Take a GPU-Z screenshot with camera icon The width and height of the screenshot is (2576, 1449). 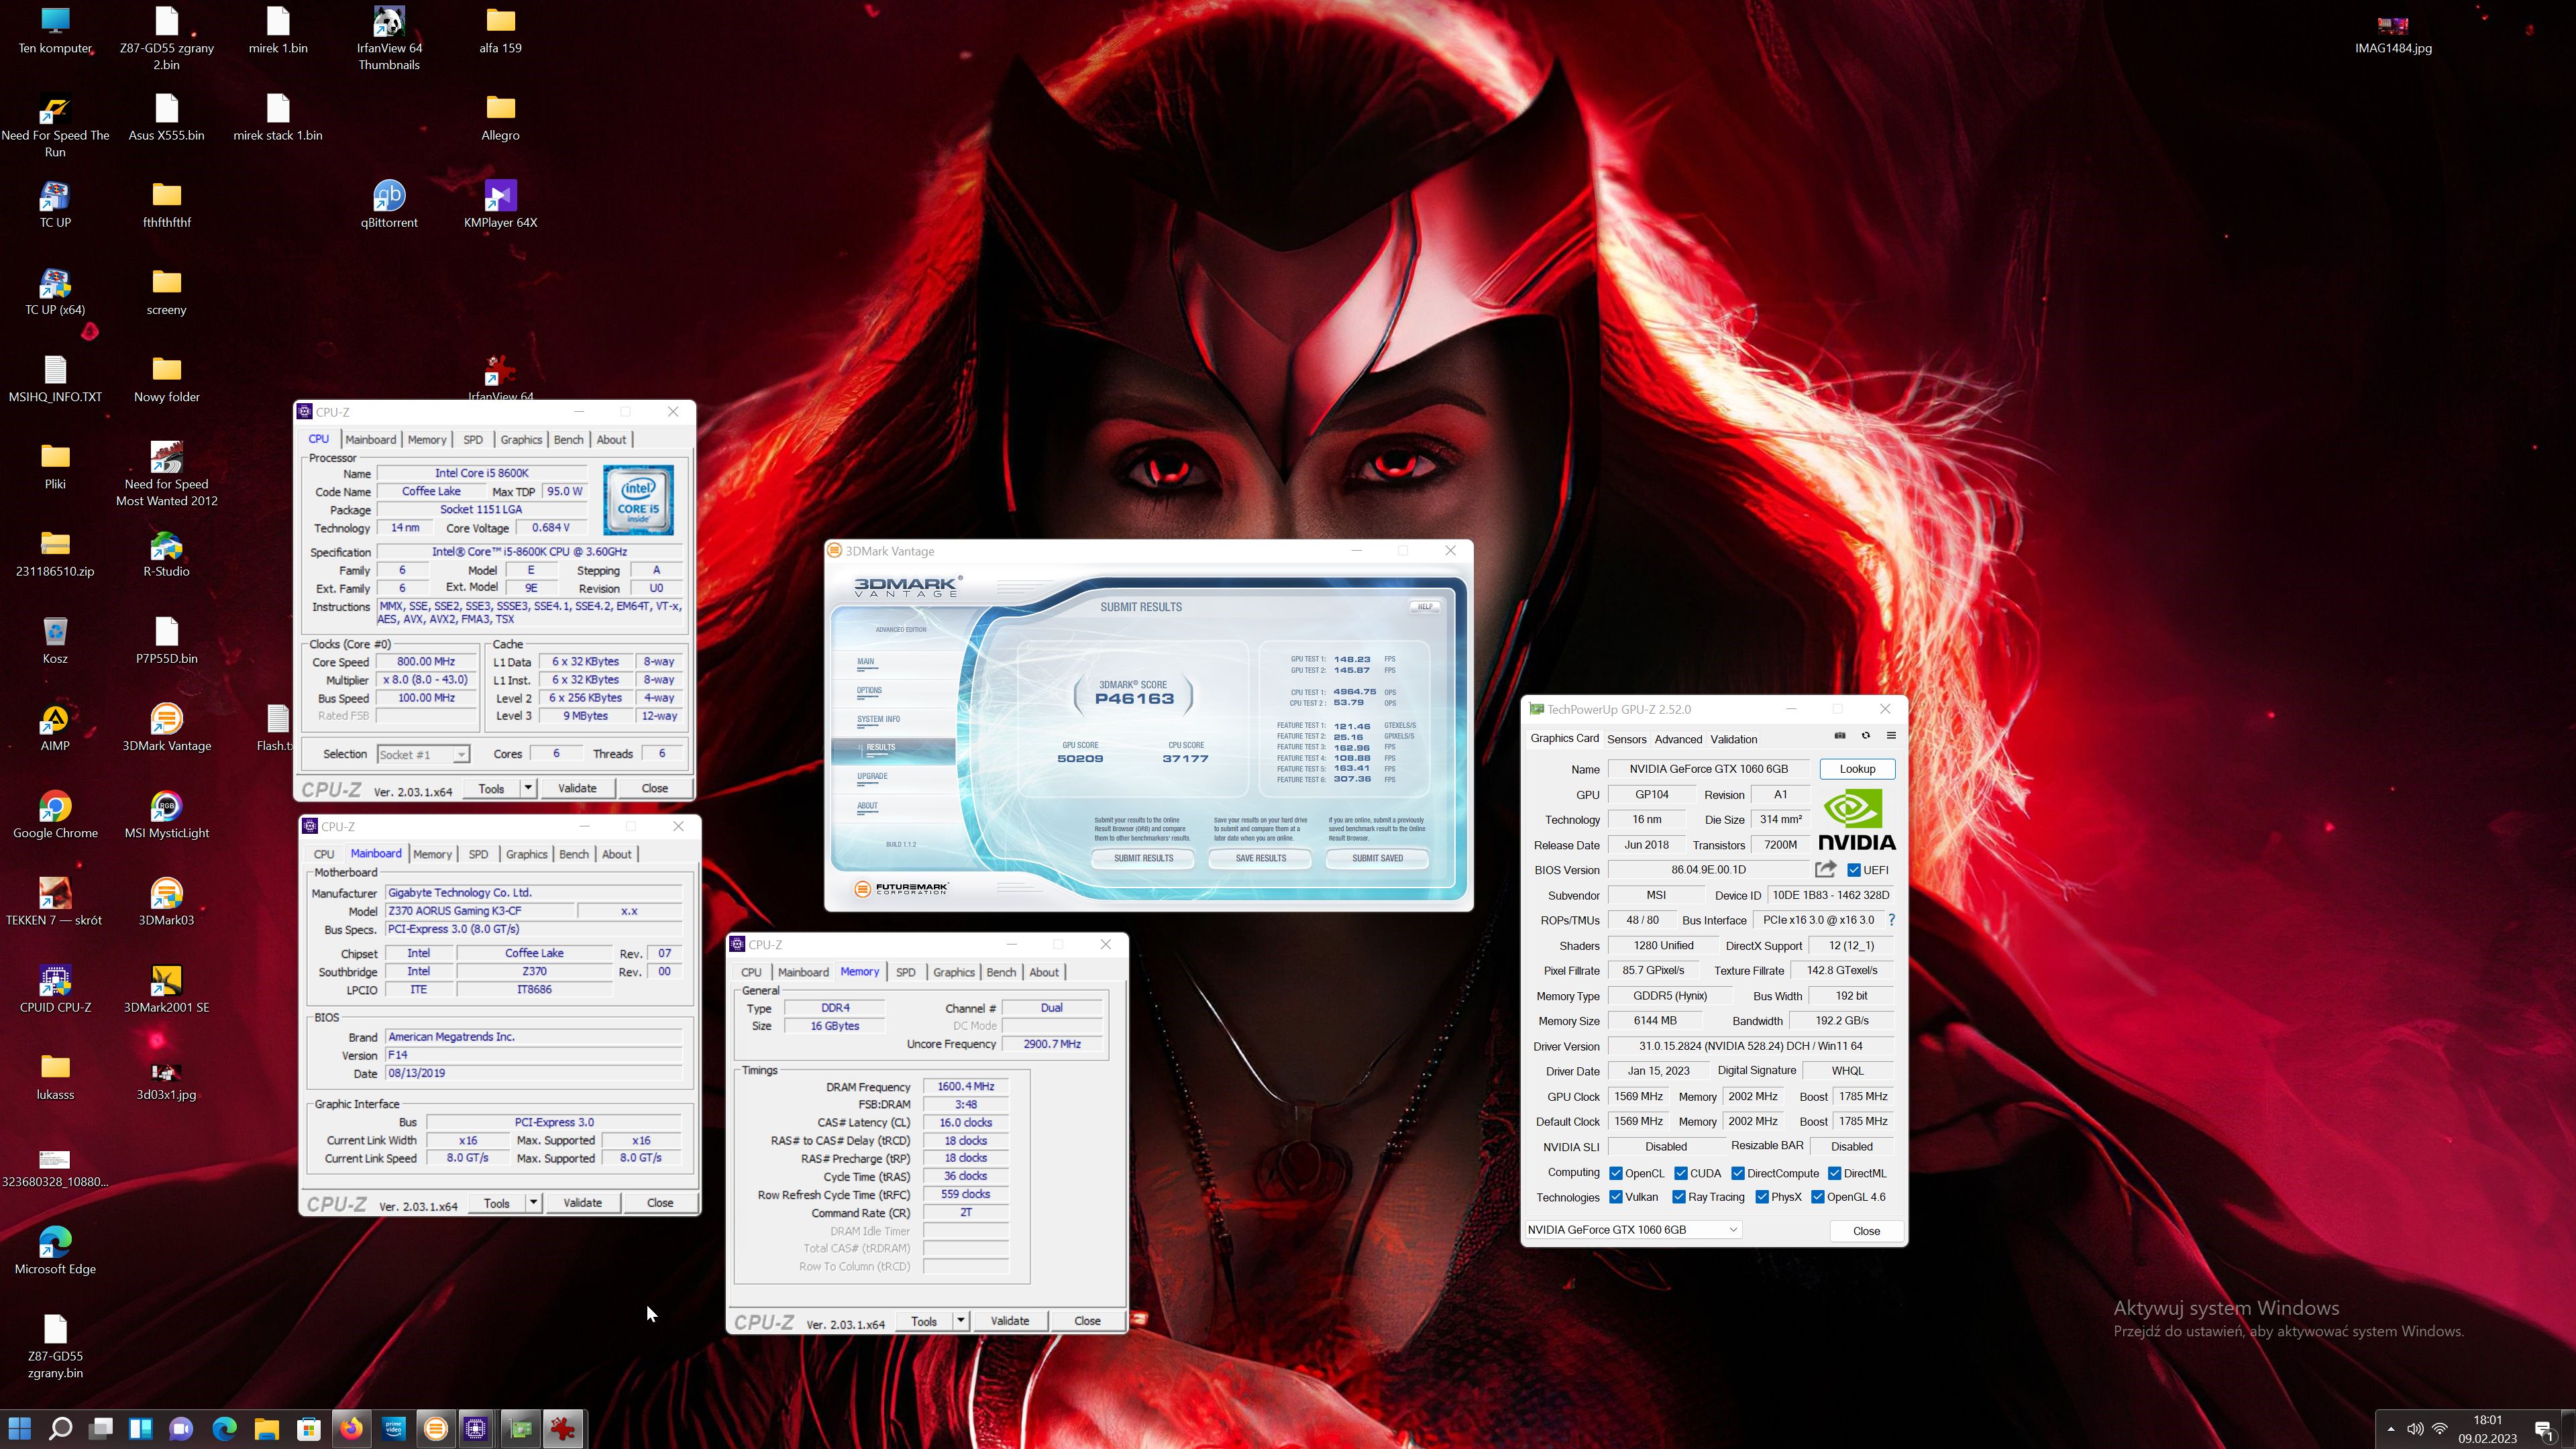pyautogui.click(x=1840, y=737)
